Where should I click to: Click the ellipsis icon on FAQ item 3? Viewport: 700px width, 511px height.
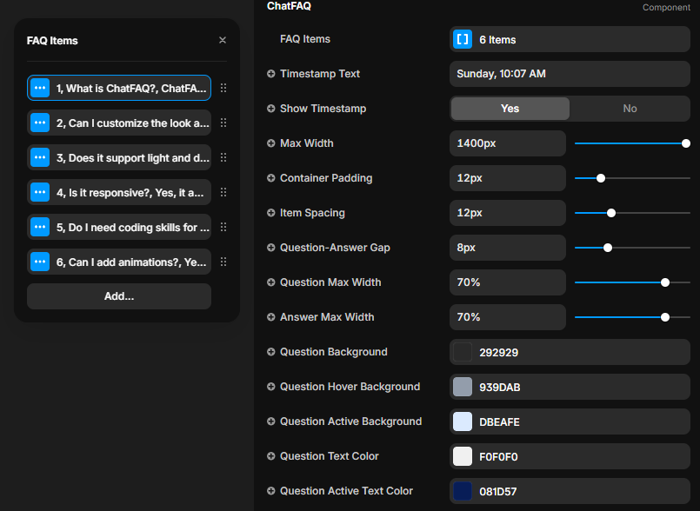tap(40, 157)
